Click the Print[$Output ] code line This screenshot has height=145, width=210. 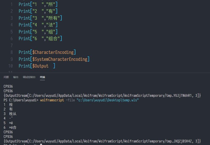[x=37, y=66]
